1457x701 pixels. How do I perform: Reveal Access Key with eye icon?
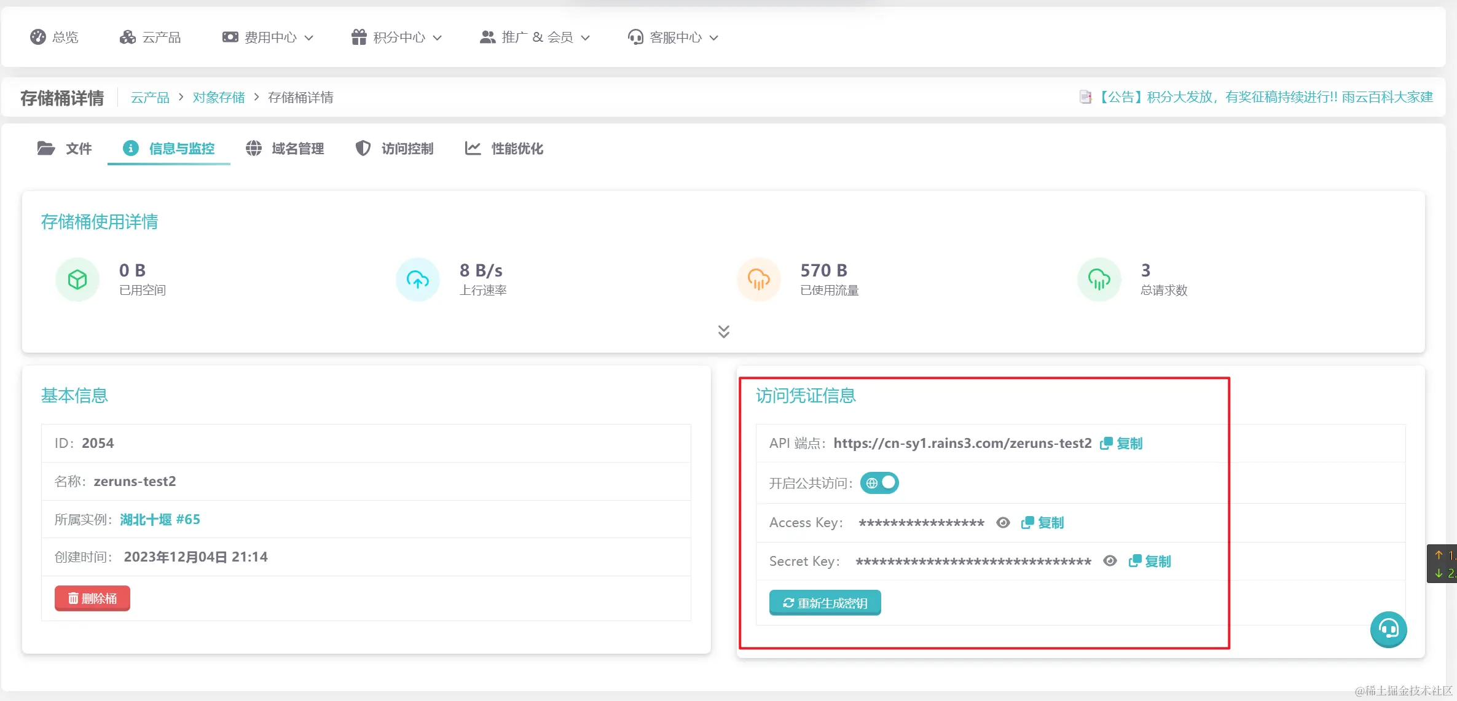pyautogui.click(x=1003, y=523)
